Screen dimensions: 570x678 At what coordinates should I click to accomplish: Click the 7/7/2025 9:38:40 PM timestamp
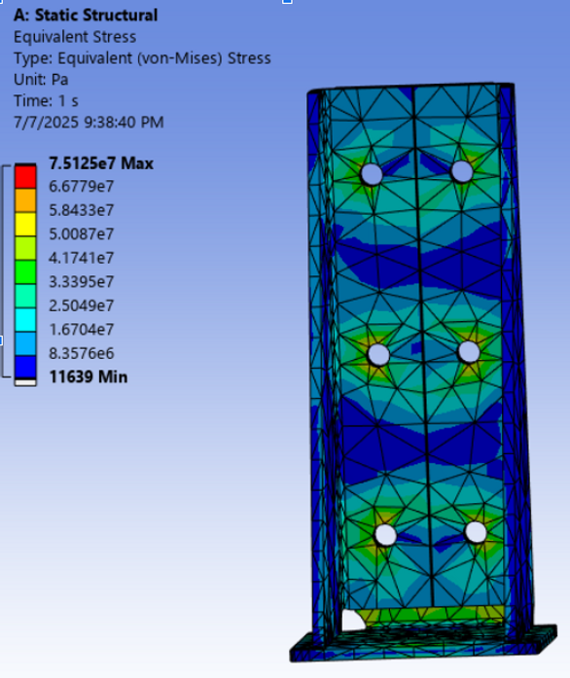click(89, 123)
